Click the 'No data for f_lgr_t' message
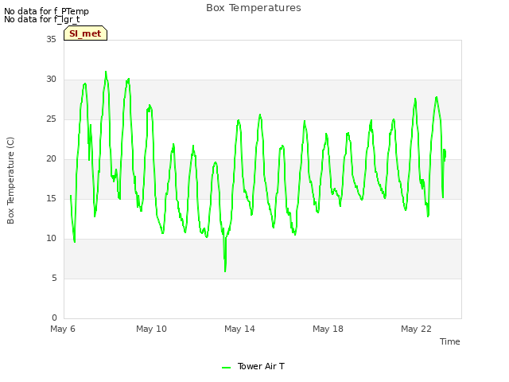 click(42, 19)
